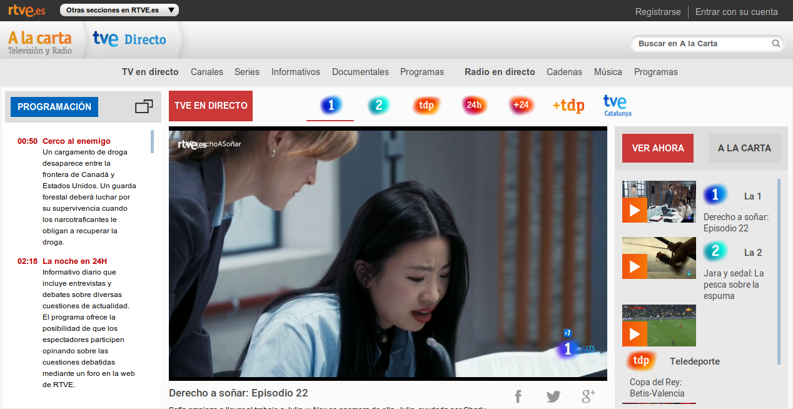Click Derecho a soñar: Episodio 22 sidebar title
Image resolution: width=793 pixels, height=409 pixels.
pyautogui.click(x=736, y=223)
